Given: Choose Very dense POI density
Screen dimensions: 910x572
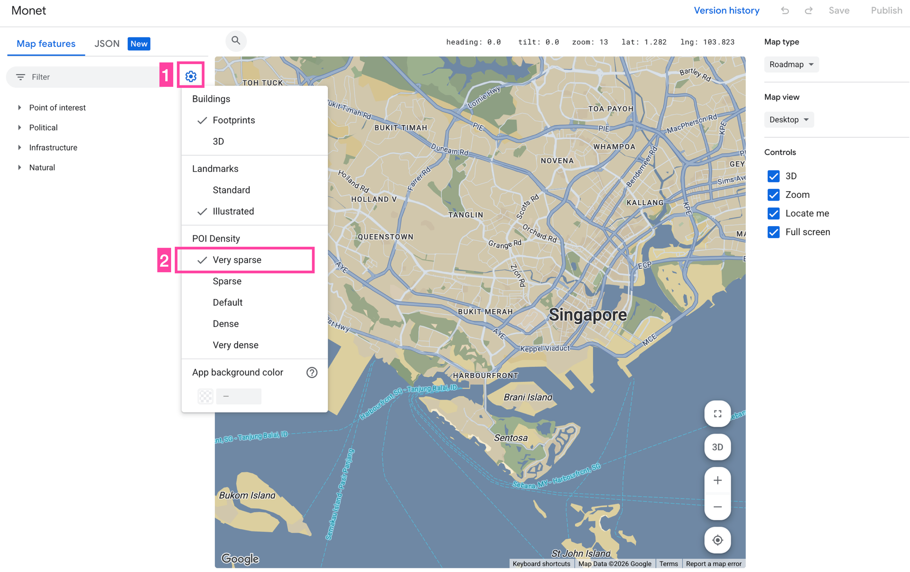Looking at the screenshot, I should (x=254, y=345).
